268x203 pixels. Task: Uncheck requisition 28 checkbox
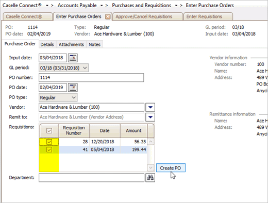point(49,142)
